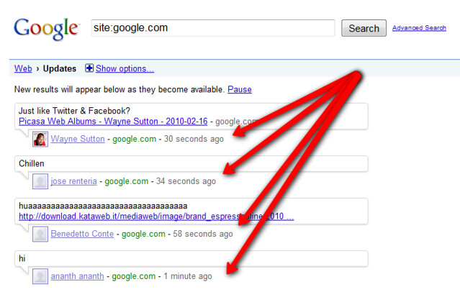Go back to Web results
The height and width of the screenshot is (292, 460).
23,68
